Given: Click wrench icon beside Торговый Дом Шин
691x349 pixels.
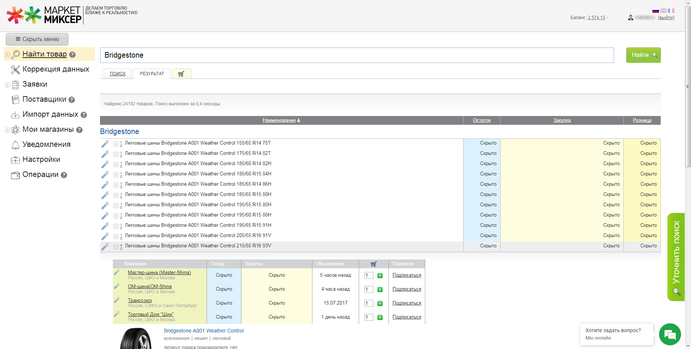Looking at the screenshot, I should tap(117, 314).
